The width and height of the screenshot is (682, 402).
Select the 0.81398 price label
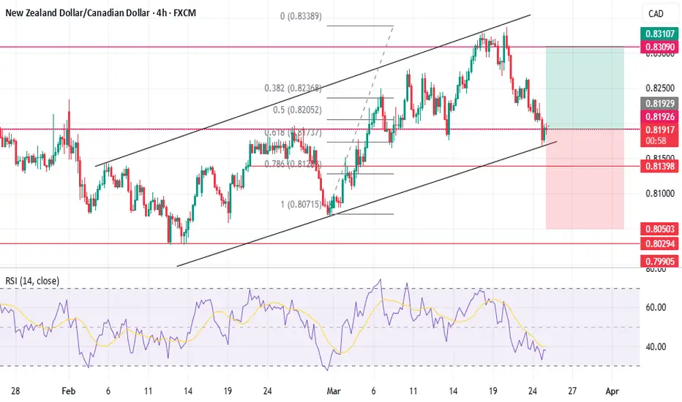[659, 166]
